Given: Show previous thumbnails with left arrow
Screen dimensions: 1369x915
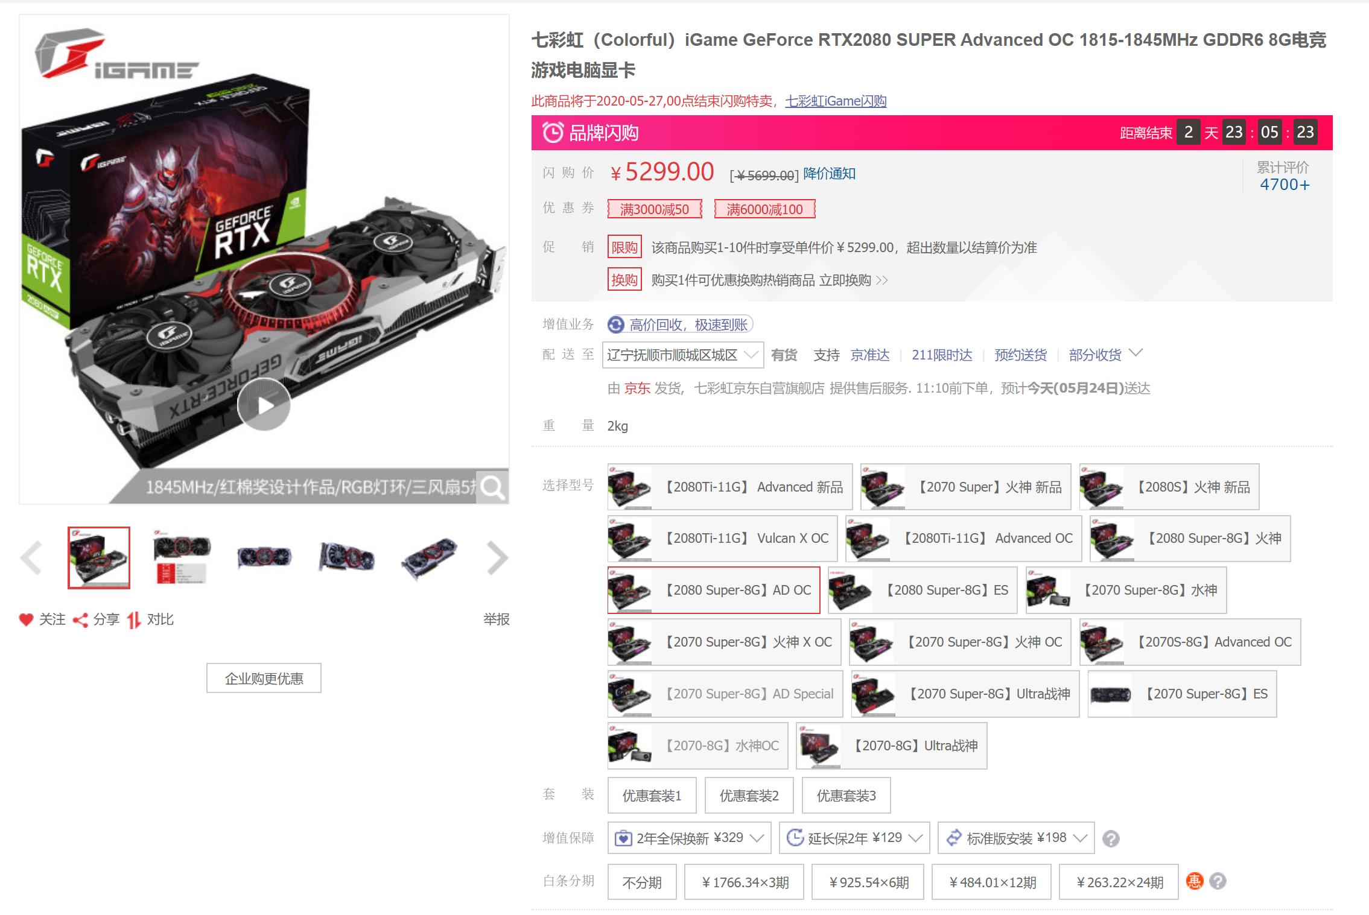Looking at the screenshot, I should click(x=31, y=557).
